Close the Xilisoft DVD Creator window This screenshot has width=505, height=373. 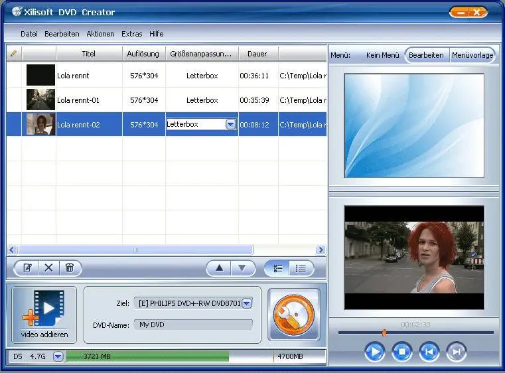477,13
